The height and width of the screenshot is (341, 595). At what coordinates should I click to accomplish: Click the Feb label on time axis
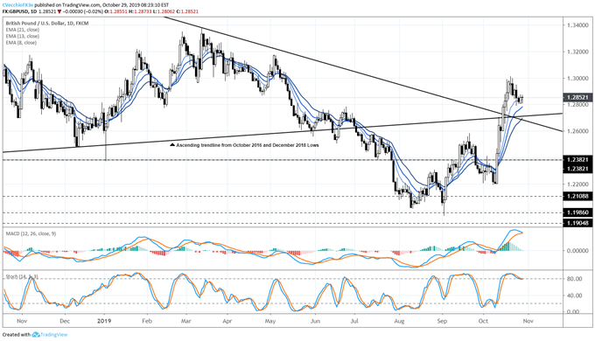pos(147,321)
